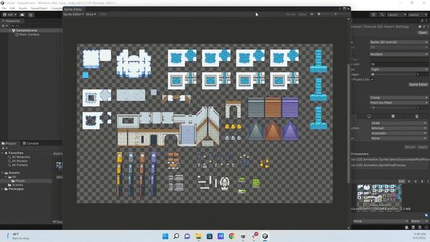Open Filter Mode Point (no filter) dropdown

[398, 103]
